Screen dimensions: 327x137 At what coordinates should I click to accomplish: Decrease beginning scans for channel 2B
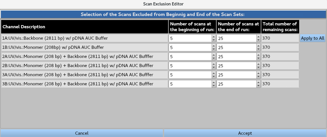pos(214,68)
